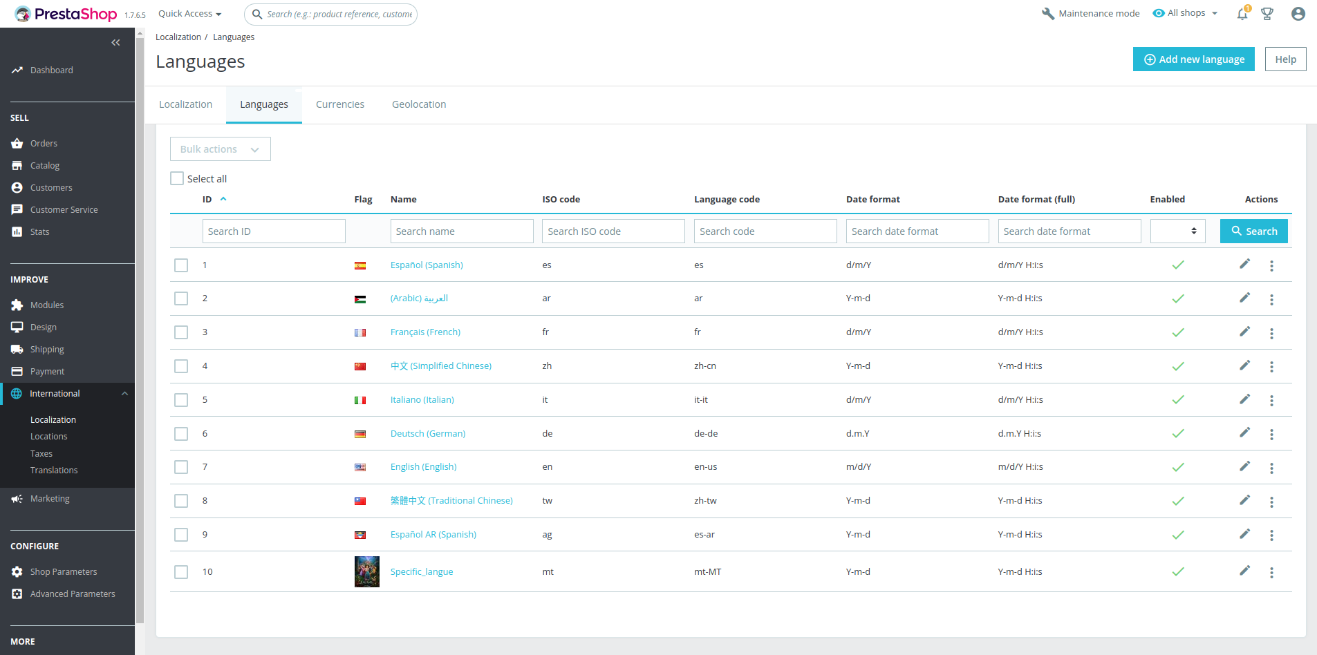This screenshot has height=655, width=1317.
Task: Check the row checkbox for Deutsch (German)
Action: coord(181,434)
